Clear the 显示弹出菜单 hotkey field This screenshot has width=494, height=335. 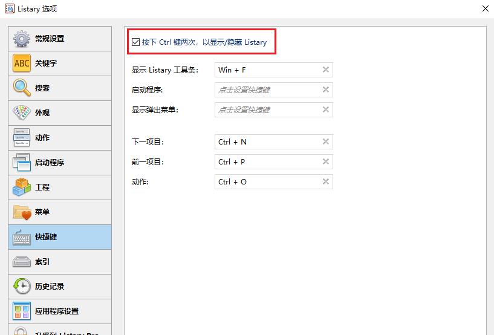pos(326,109)
